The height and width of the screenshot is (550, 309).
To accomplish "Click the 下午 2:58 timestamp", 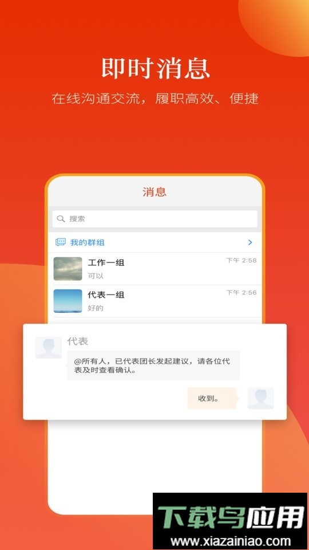I will click(x=241, y=260).
